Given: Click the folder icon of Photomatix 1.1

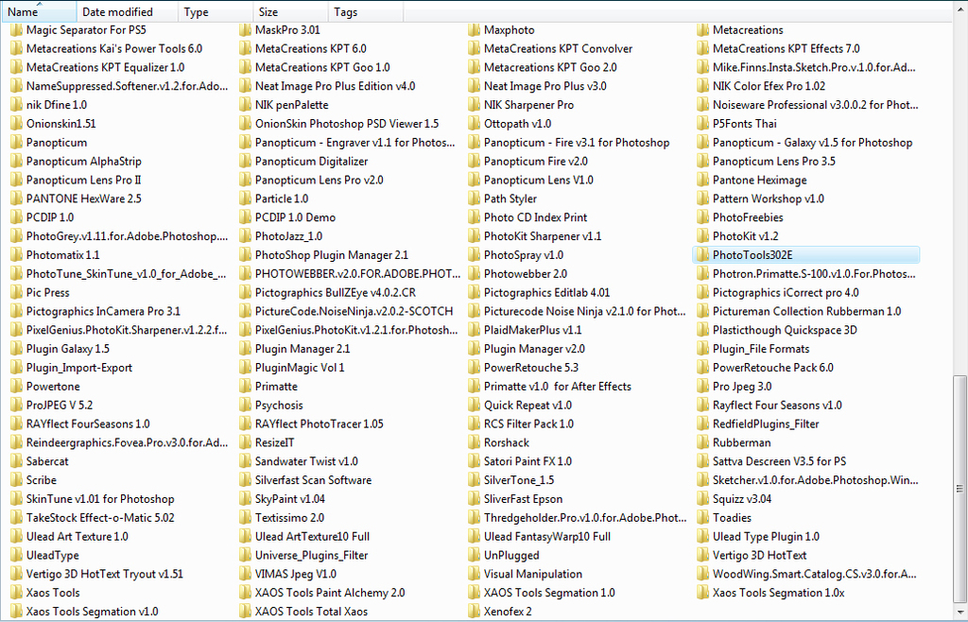Looking at the screenshot, I should coord(16,255).
